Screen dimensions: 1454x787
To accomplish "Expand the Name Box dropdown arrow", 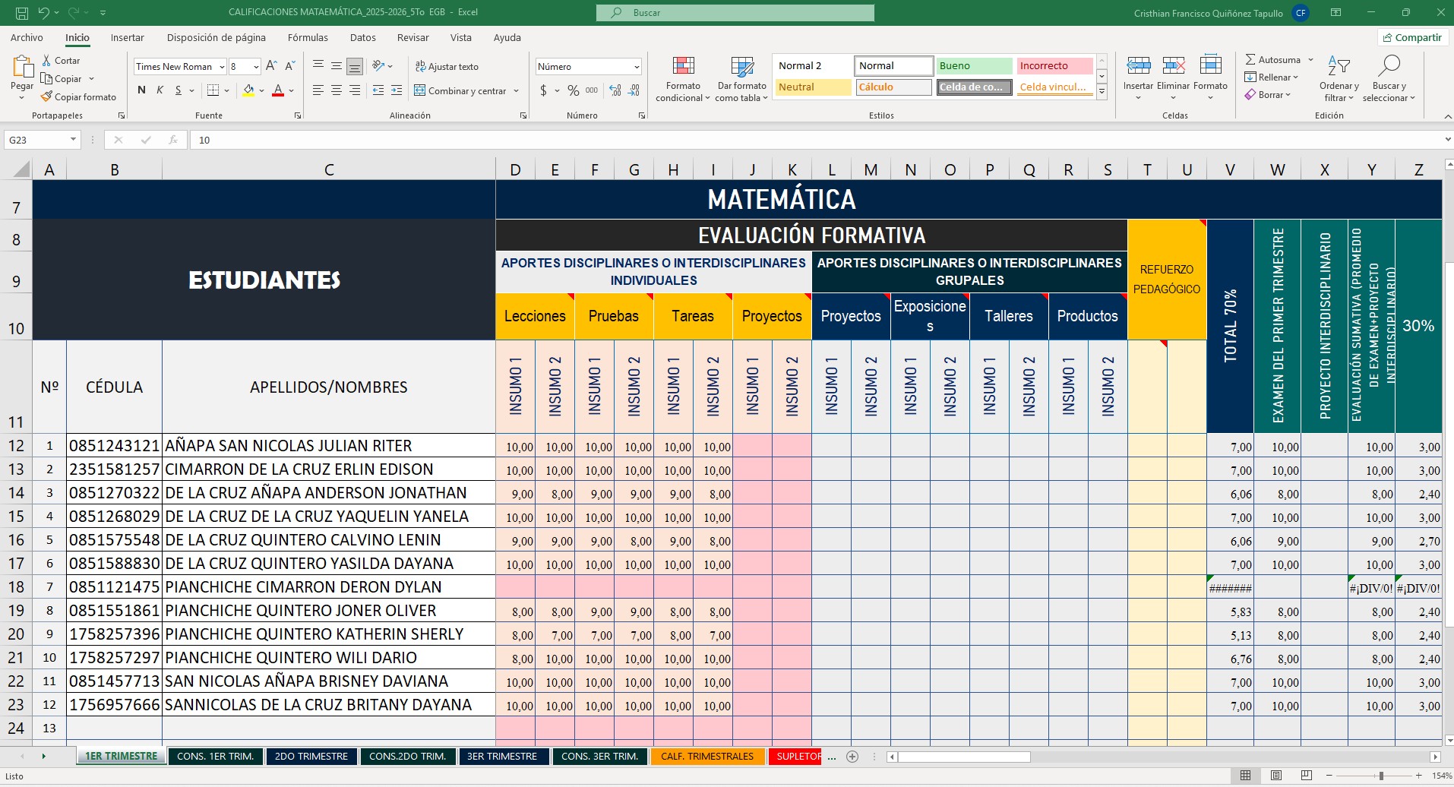I will (73, 140).
